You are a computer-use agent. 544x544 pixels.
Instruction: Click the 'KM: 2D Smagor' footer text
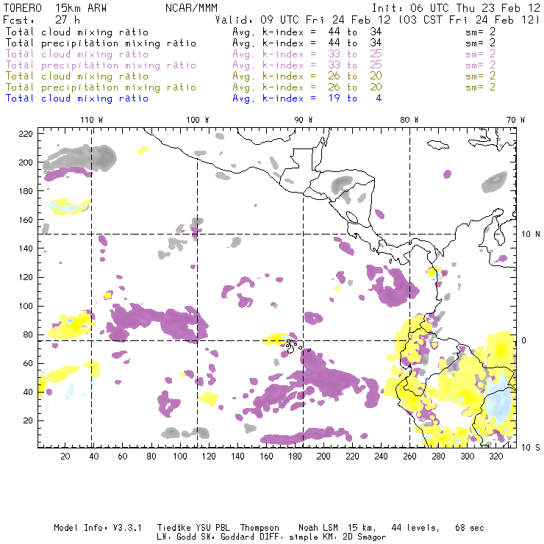354,537
